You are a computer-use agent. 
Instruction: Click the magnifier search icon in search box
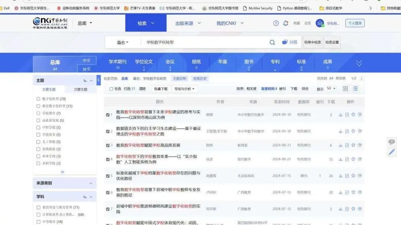pyautogui.click(x=272, y=42)
